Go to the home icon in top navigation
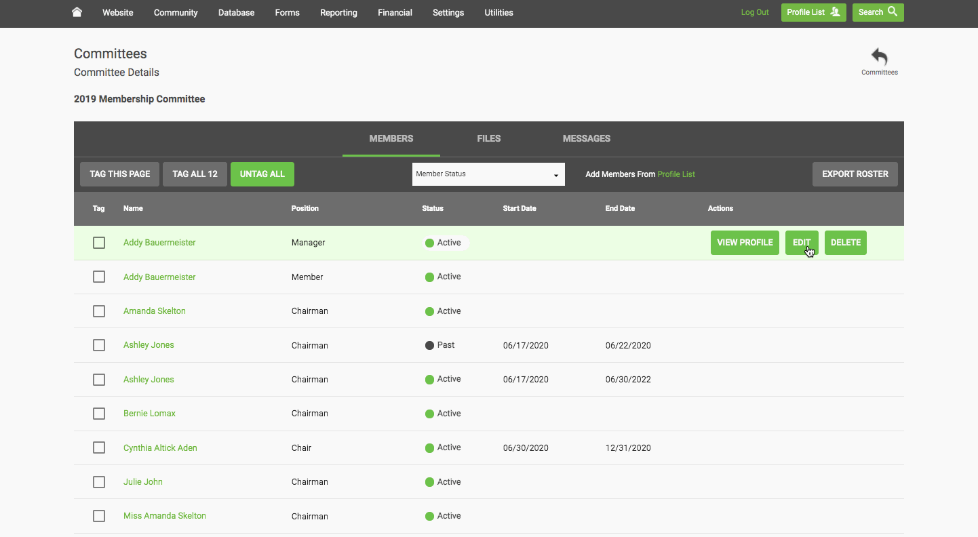The image size is (978, 537). pos(77,12)
